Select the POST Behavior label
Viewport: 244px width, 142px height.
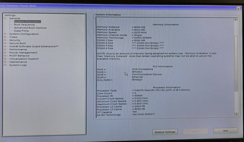tap(20, 56)
